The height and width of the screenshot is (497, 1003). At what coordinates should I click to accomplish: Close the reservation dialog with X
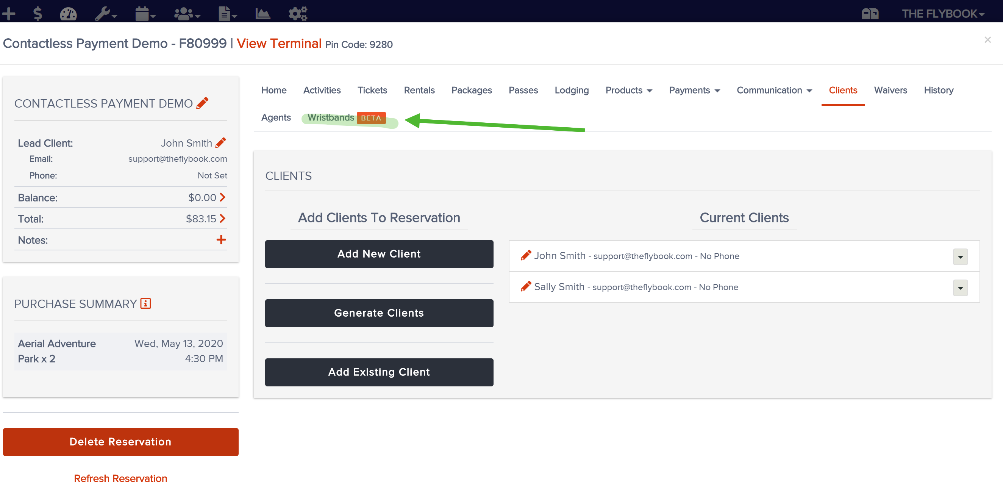tap(987, 40)
